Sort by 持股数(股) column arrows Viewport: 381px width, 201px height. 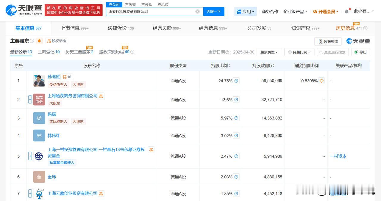tap(274, 66)
